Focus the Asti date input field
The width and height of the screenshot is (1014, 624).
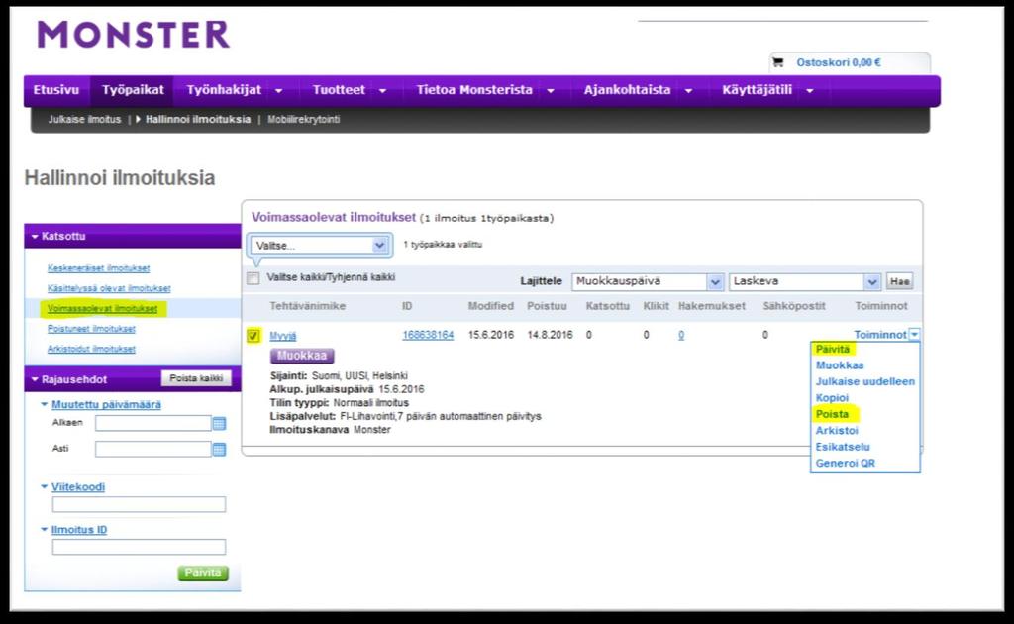pos(153,449)
